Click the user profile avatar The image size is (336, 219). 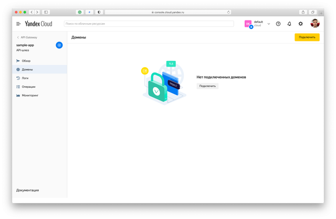coord(314,24)
